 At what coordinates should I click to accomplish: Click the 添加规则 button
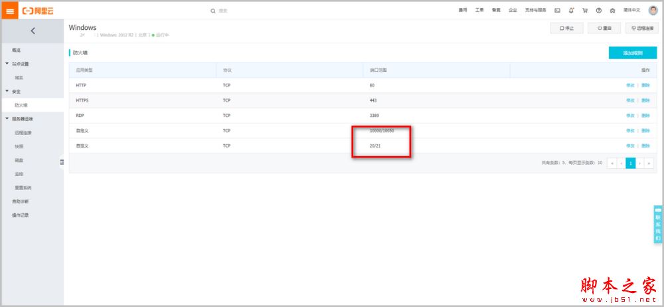coord(632,53)
